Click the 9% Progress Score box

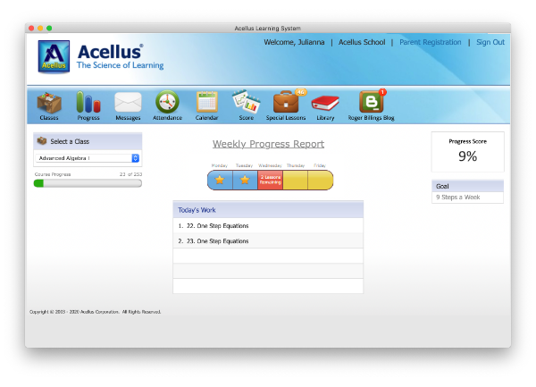(467, 152)
